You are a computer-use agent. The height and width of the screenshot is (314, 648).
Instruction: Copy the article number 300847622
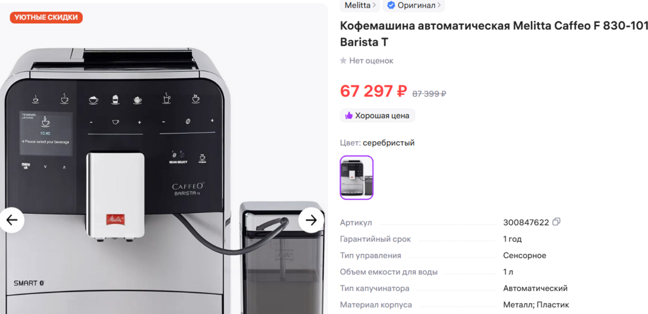556,222
